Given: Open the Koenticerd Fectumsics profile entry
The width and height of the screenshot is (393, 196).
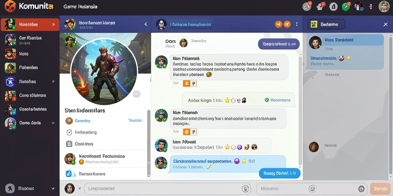Looking at the screenshot, I should tap(103, 159).
